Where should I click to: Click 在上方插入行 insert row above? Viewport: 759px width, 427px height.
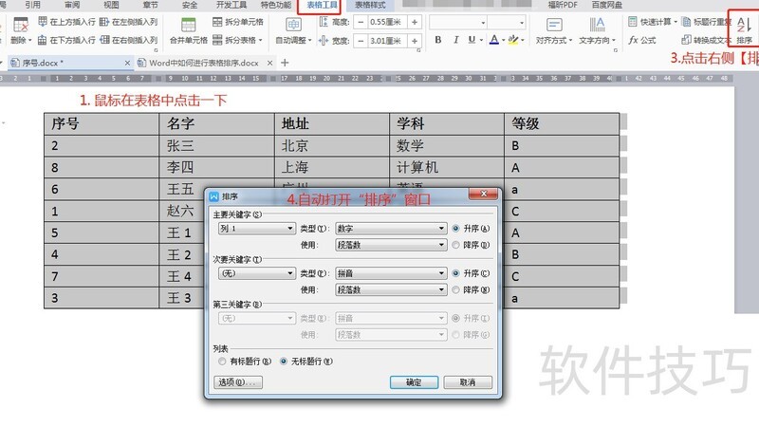coord(66,21)
